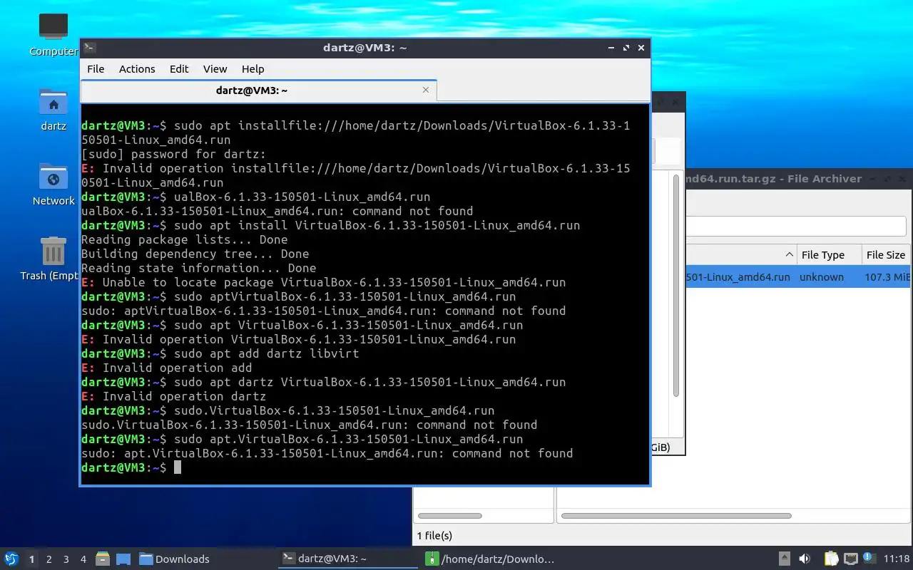This screenshot has height=570, width=913.
Task: Open the Lubuntu start menu icon
Action: (x=11, y=559)
